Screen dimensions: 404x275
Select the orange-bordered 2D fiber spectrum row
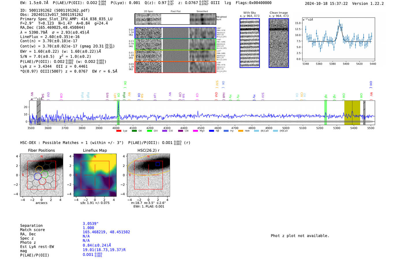point(175,56)
